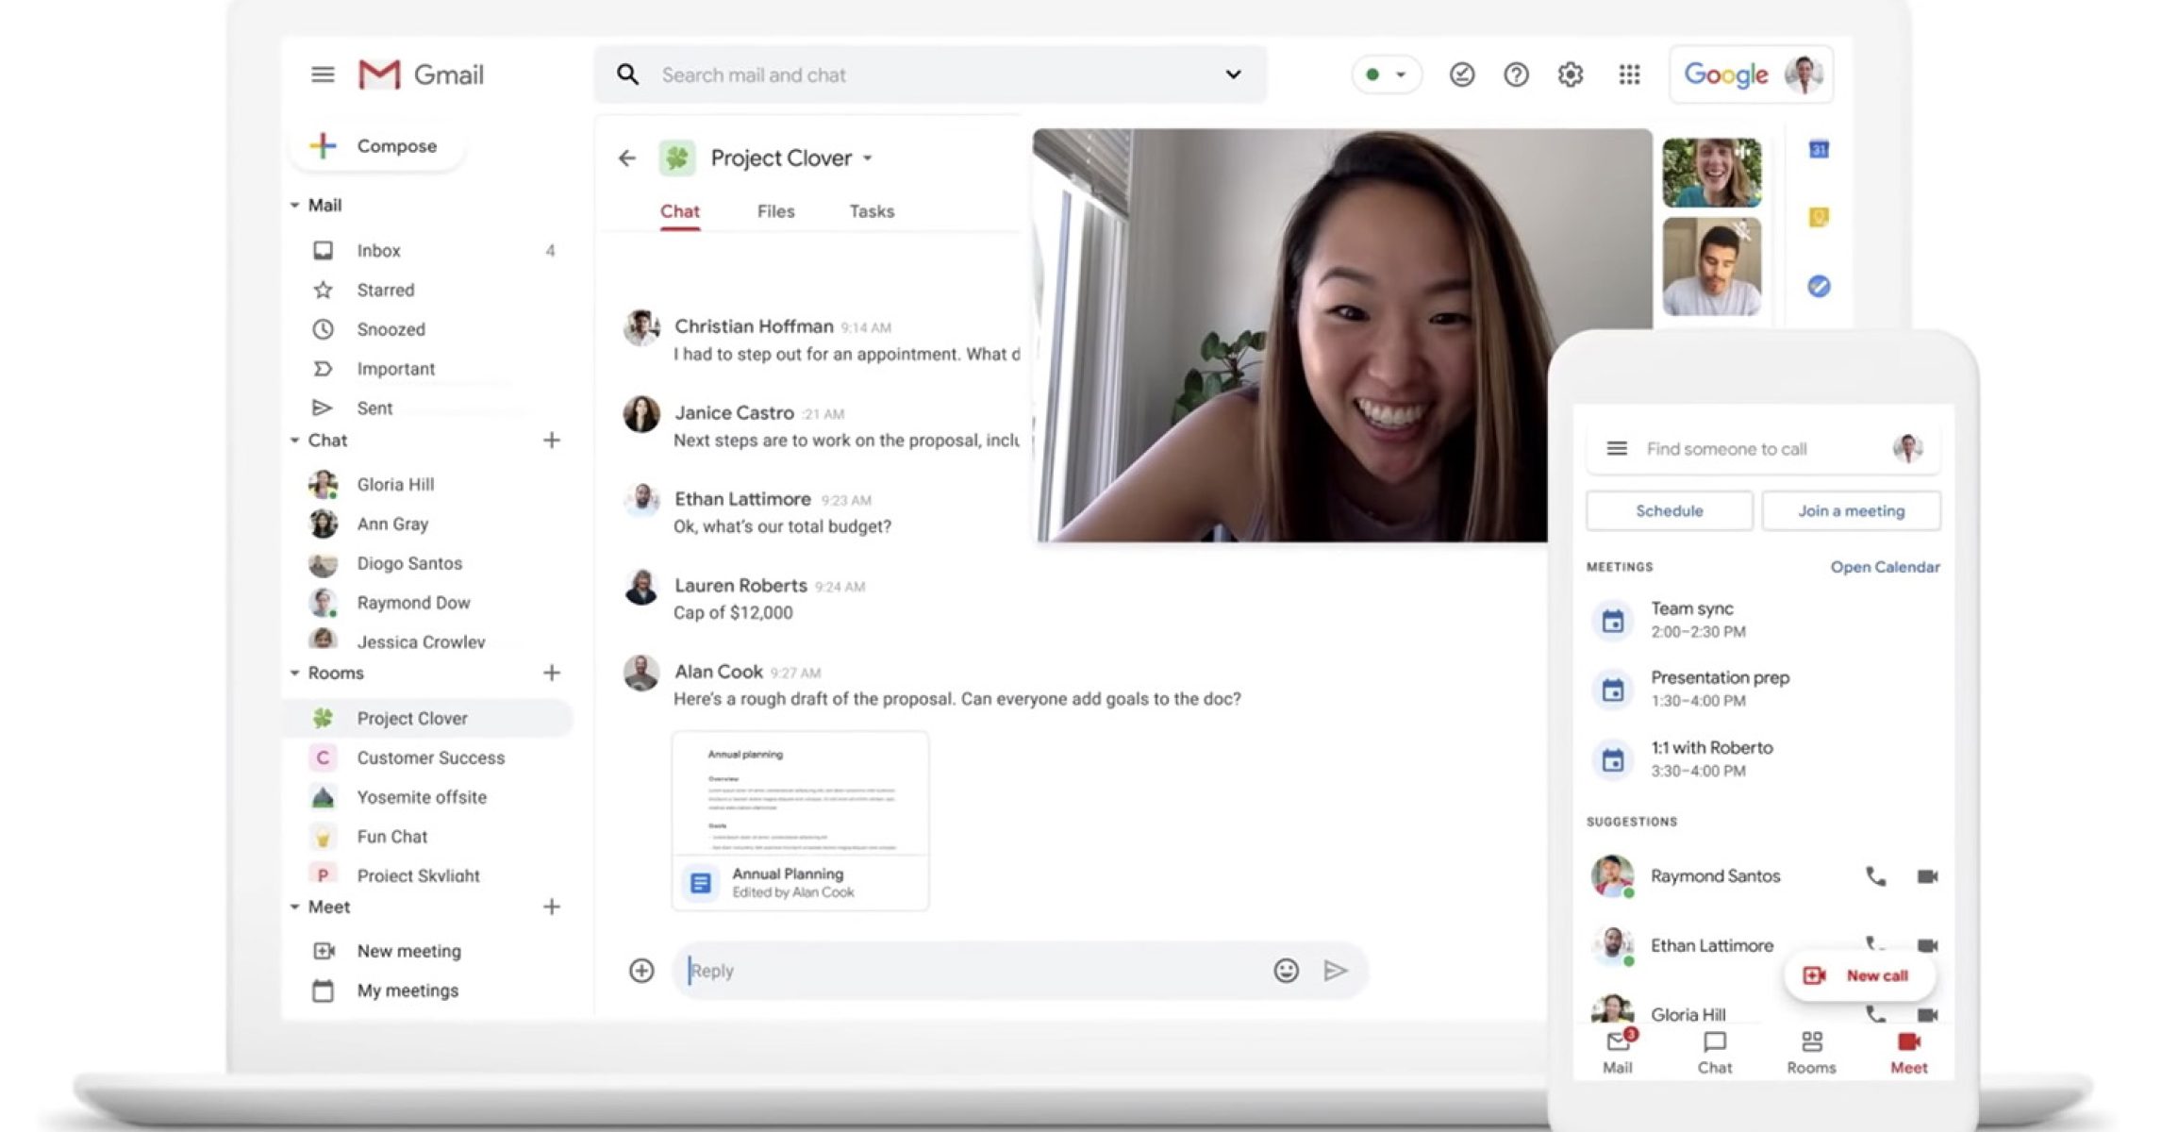Toggle the main menu hamburger icon
The image size is (2162, 1132).
pyautogui.click(x=323, y=75)
